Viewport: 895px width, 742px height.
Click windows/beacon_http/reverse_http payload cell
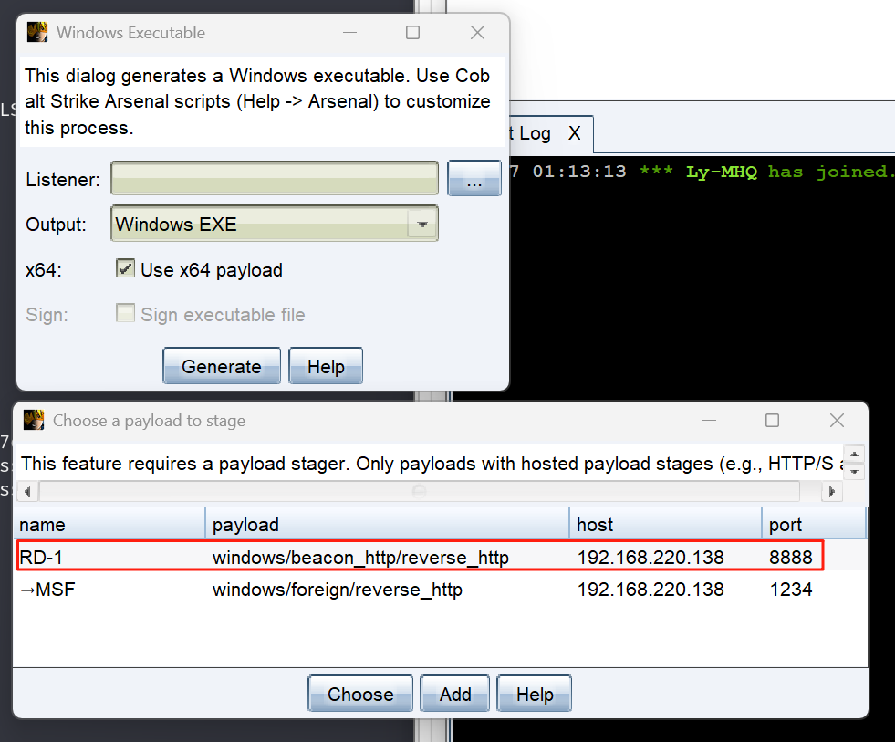(360, 557)
